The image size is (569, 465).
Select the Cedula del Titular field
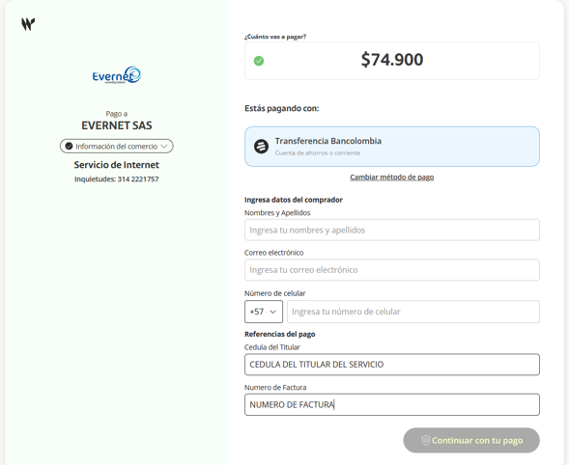pos(392,365)
